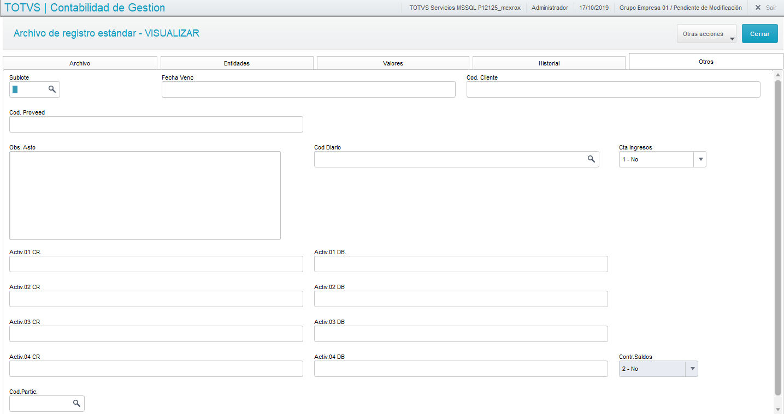The image size is (784, 414).
Task: Switch to the Historial tab
Action: [x=549, y=63]
